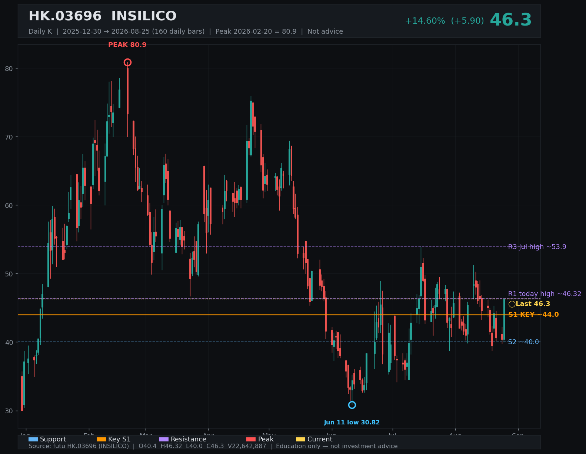The image size is (586, 454).
Task: Select the red Peak legend swatch
Action: click(251, 439)
